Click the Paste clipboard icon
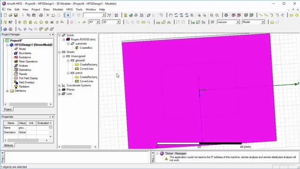300x169 pixels. coord(34,15)
